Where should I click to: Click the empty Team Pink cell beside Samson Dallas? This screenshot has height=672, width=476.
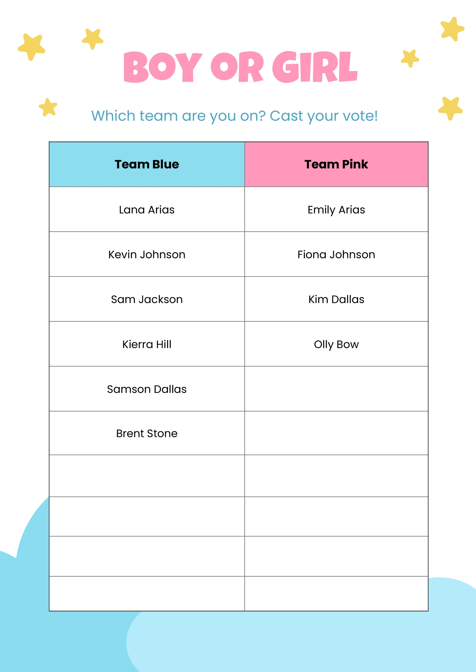click(x=336, y=389)
